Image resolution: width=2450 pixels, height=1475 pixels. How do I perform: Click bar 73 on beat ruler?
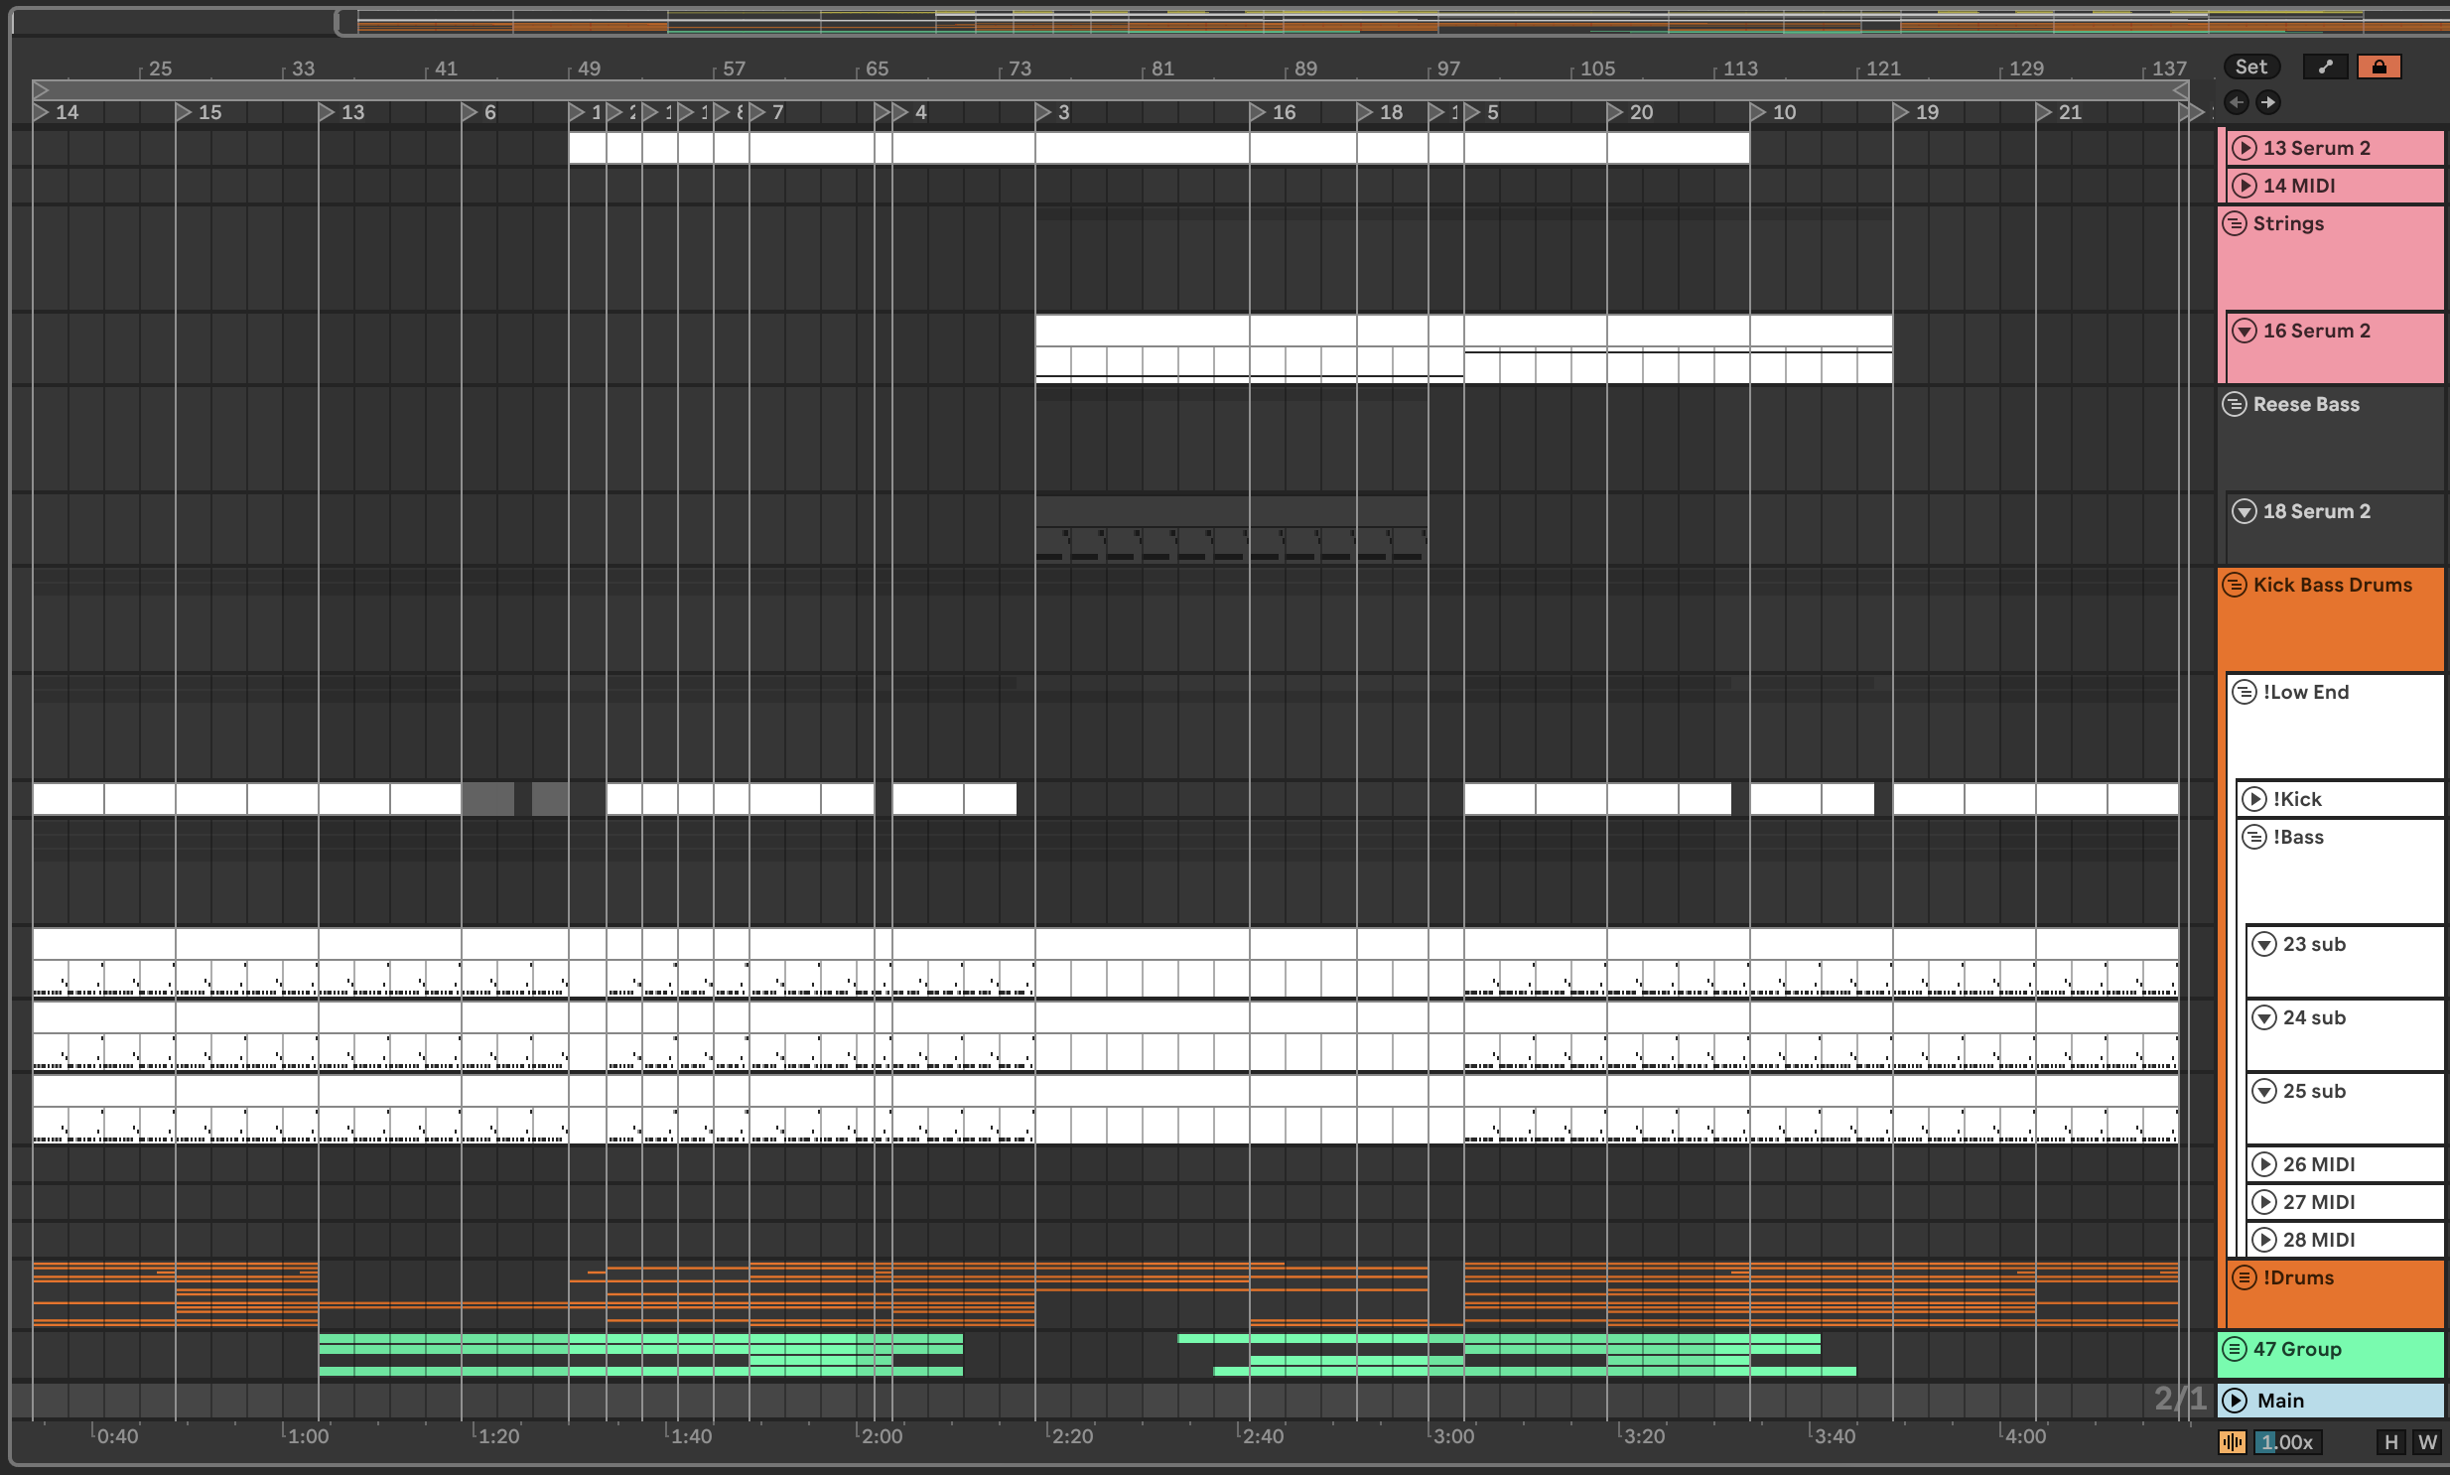click(1020, 68)
